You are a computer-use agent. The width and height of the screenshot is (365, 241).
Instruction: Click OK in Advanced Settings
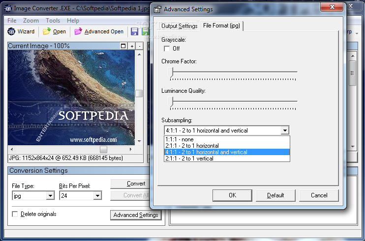[232, 195]
